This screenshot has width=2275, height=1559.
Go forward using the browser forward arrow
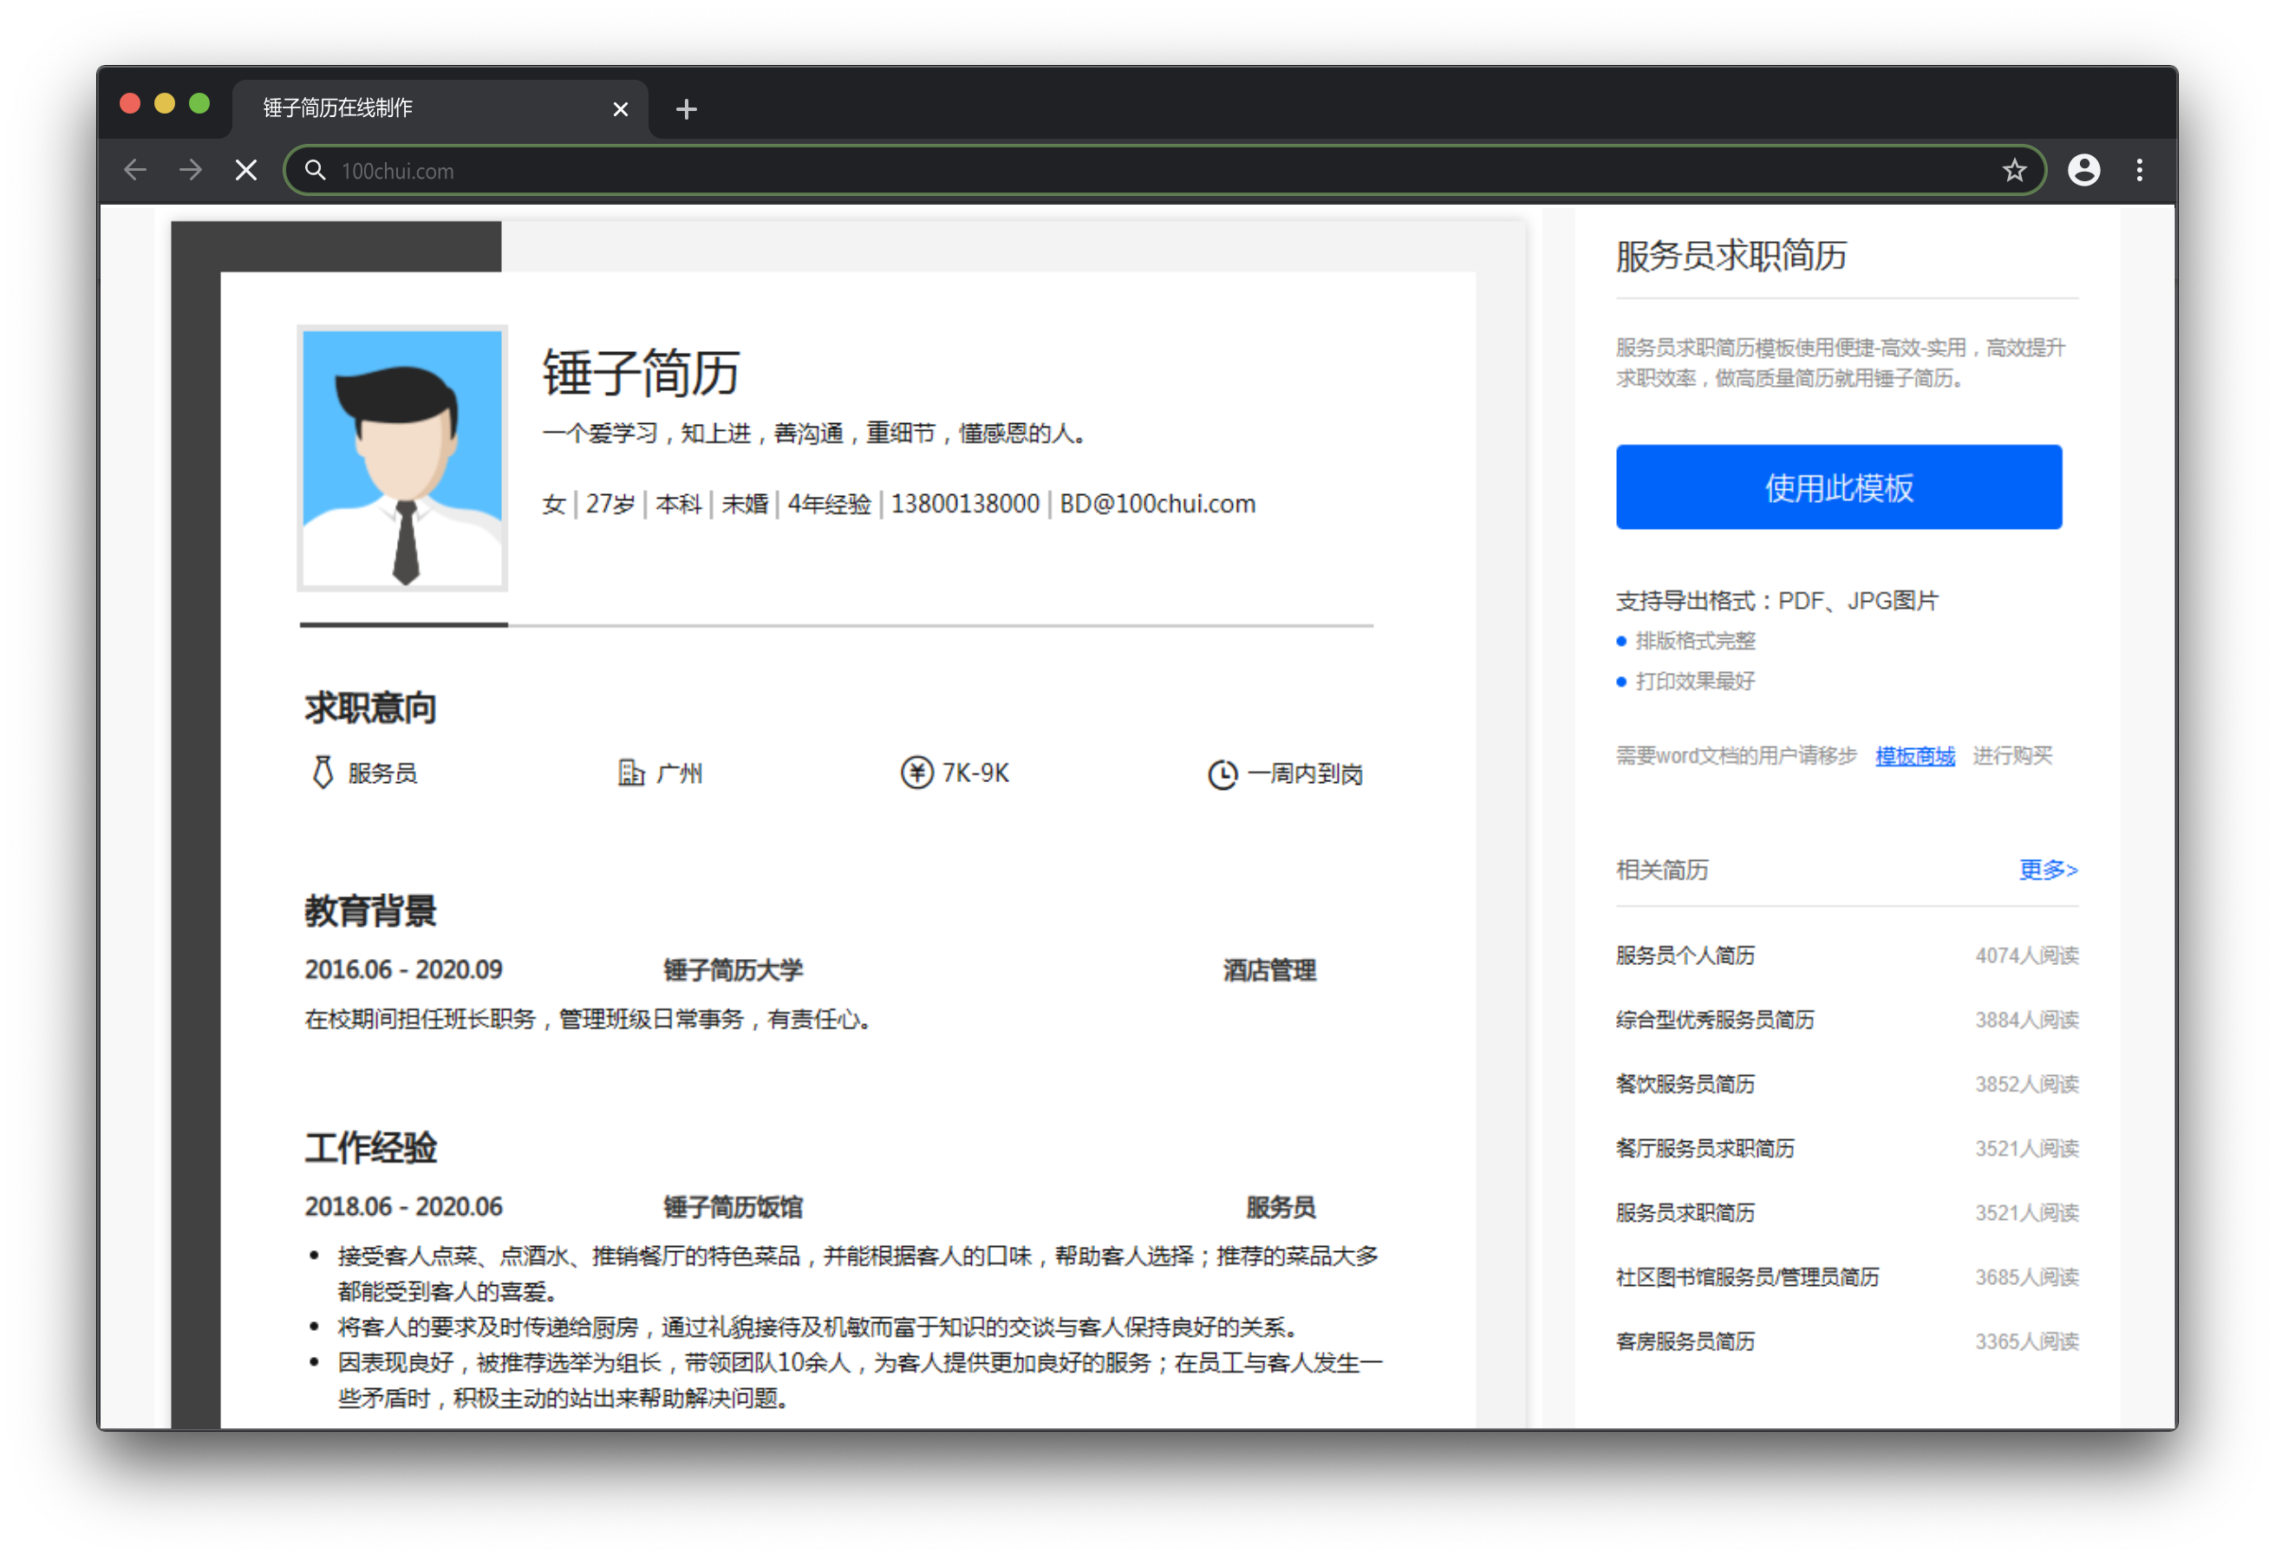pos(191,171)
